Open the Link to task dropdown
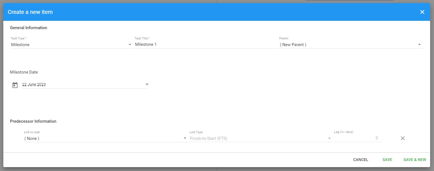Viewport: 434px width, 171px height. pos(106,139)
